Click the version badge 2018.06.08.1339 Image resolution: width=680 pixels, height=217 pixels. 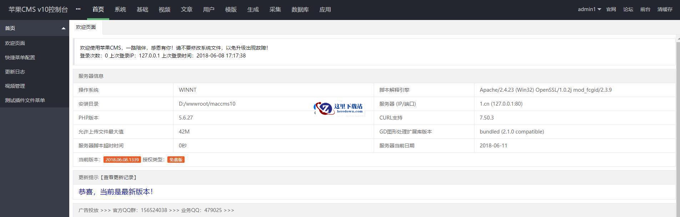[122, 160]
